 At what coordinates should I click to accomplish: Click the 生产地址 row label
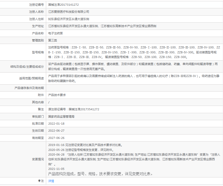(38, 26)
